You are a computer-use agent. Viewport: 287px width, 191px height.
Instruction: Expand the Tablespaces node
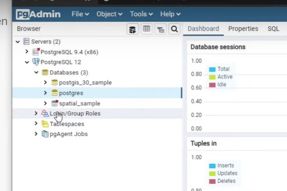pyautogui.click(x=36, y=124)
